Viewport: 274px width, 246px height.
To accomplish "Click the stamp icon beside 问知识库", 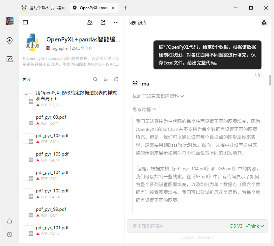I will pyautogui.click(x=264, y=23).
